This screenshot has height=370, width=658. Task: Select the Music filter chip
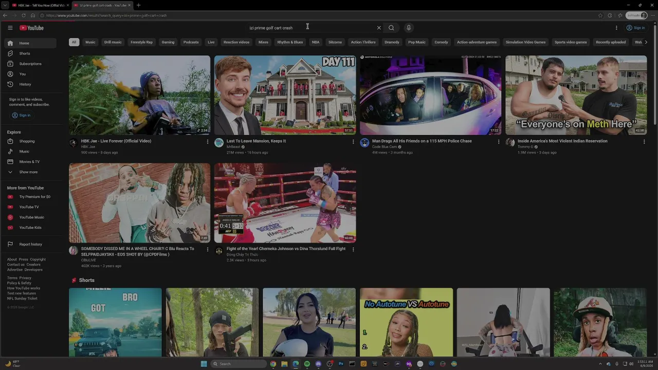pos(90,42)
